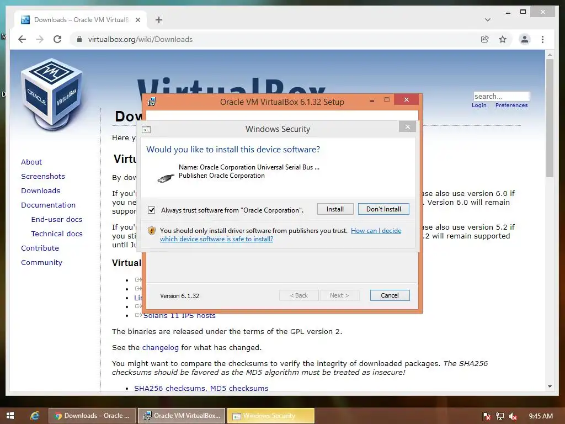The height and width of the screenshot is (424, 565).
Task: Go back with the browser back arrow
Action: pyautogui.click(x=22, y=39)
